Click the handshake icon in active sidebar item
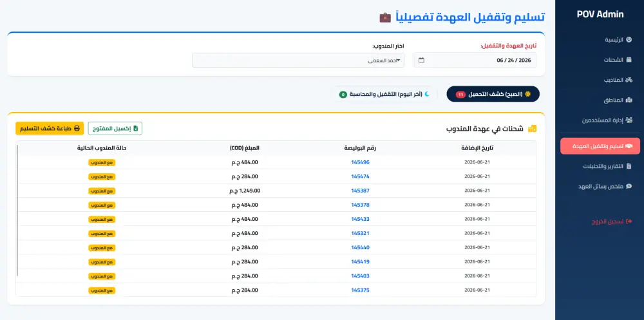The image size is (644, 320). pyautogui.click(x=629, y=146)
